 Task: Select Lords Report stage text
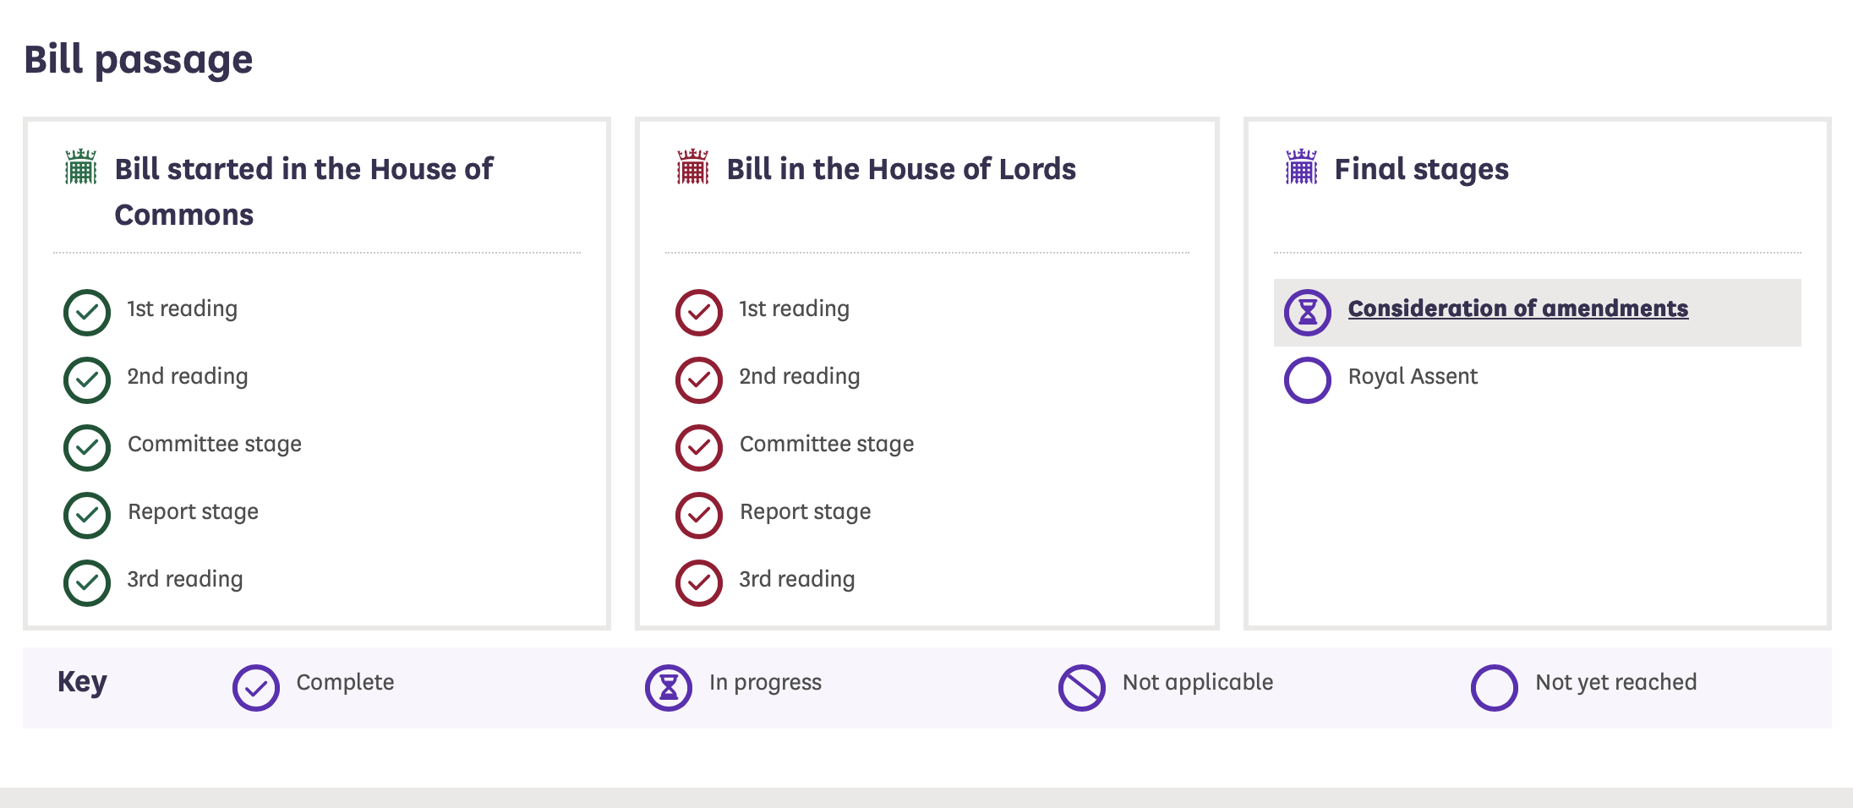tap(806, 512)
